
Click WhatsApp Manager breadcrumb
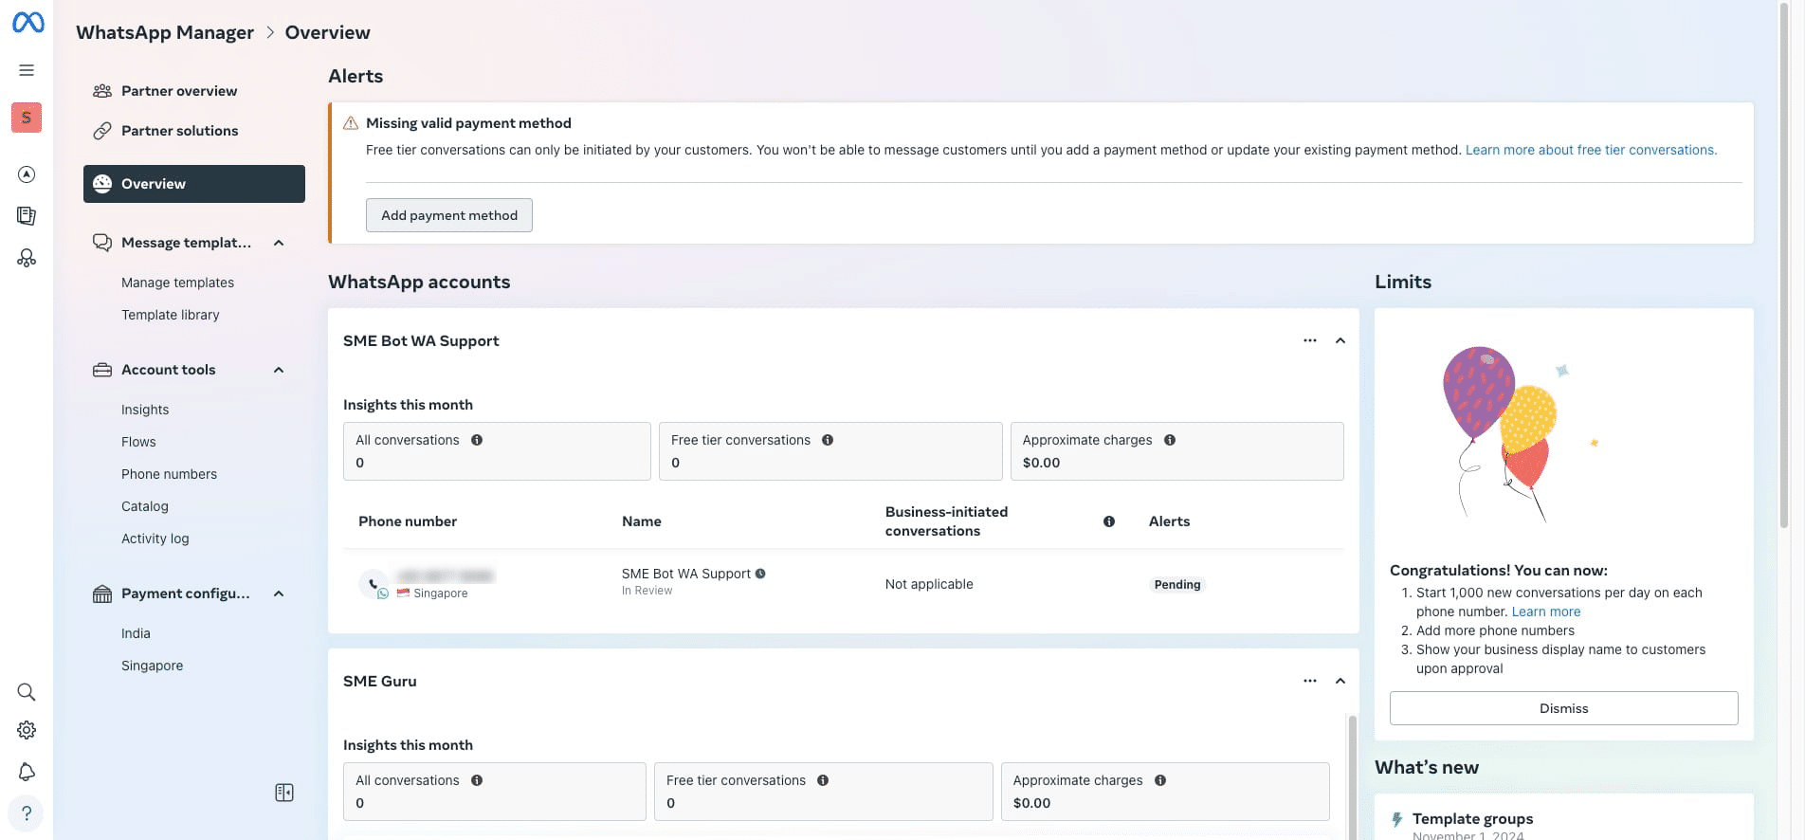(x=165, y=32)
